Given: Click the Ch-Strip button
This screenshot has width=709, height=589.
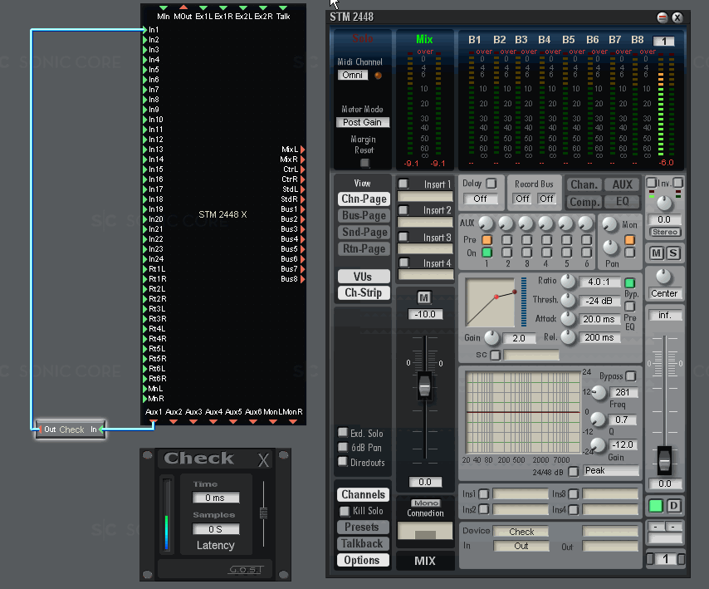Looking at the screenshot, I should (363, 292).
